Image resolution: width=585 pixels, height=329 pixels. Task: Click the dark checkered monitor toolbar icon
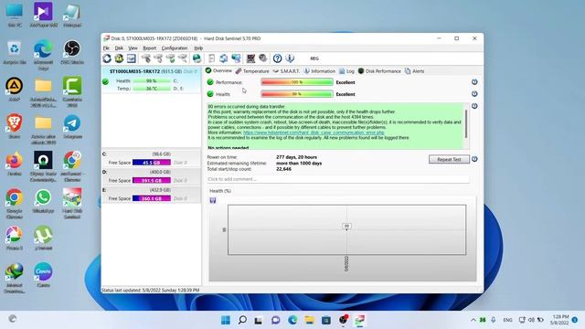[250, 58]
